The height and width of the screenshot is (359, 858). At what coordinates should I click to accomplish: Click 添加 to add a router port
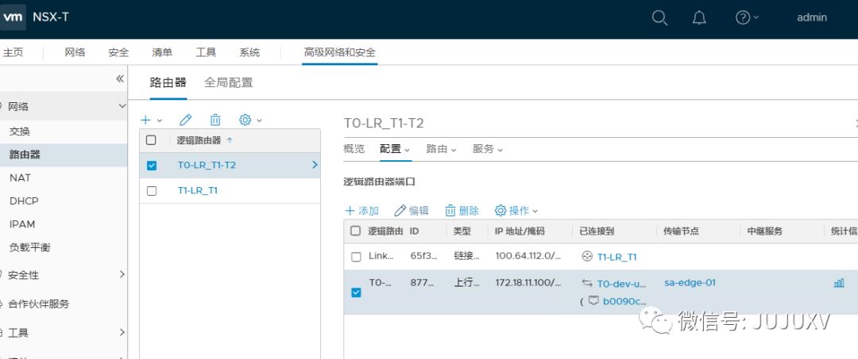click(x=361, y=211)
